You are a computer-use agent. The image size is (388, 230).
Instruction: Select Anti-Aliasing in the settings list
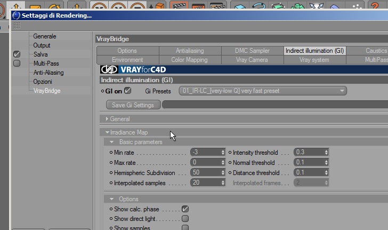click(48, 73)
